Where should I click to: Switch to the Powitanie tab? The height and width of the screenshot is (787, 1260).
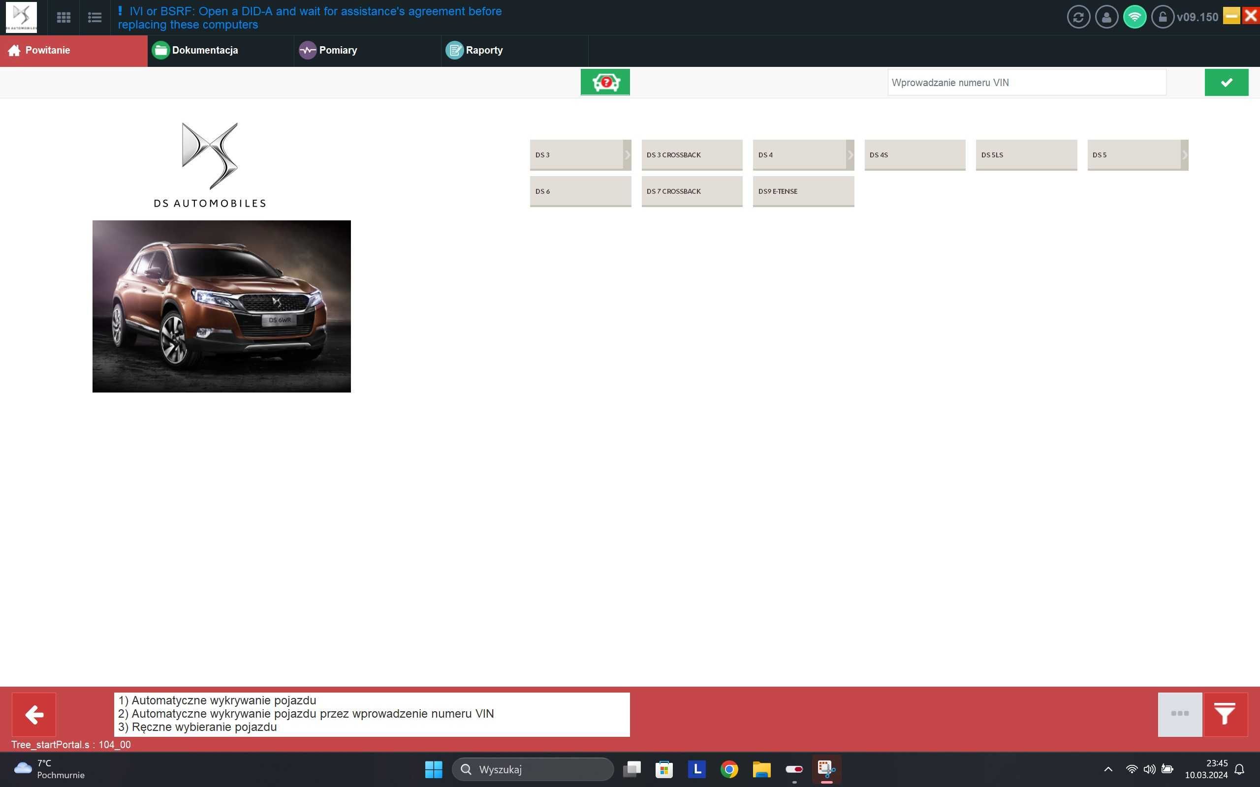(x=73, y=51)
